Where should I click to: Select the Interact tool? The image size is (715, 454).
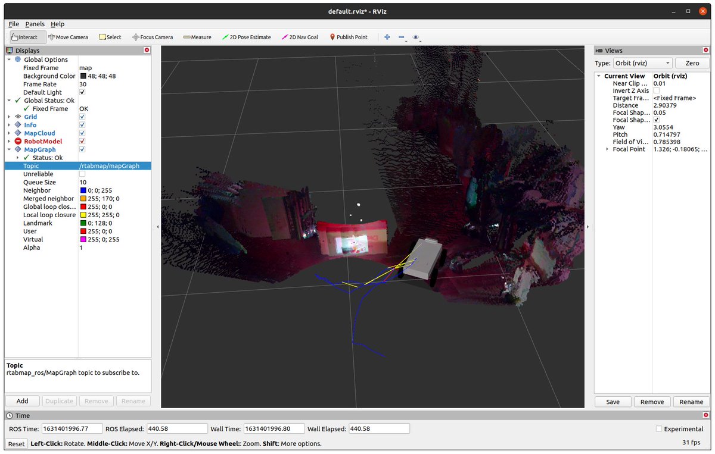click(25, 37)
